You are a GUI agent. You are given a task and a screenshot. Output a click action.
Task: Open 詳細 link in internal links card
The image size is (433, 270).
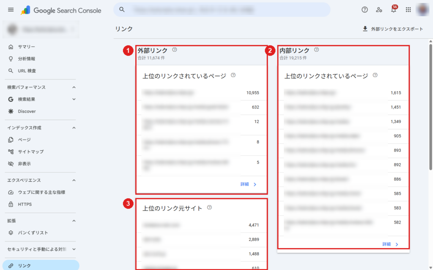point(390,244)
